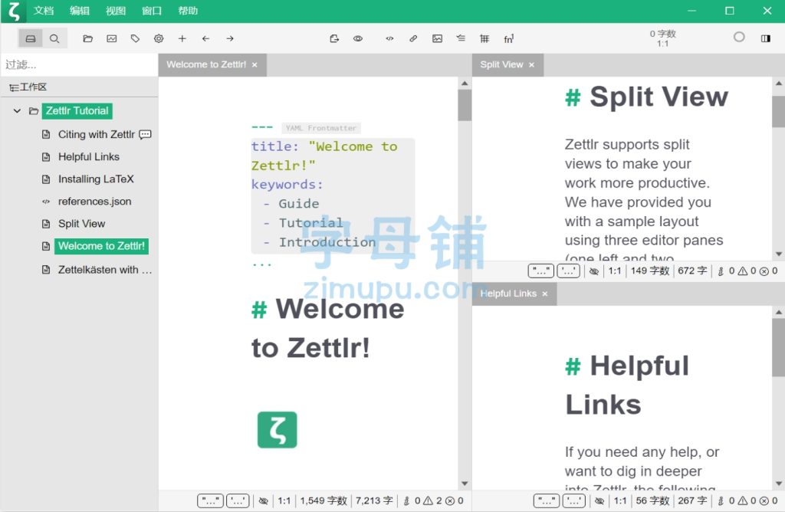Click 56 字数 word count
This screenshot has width=785, height=512.
653,501
